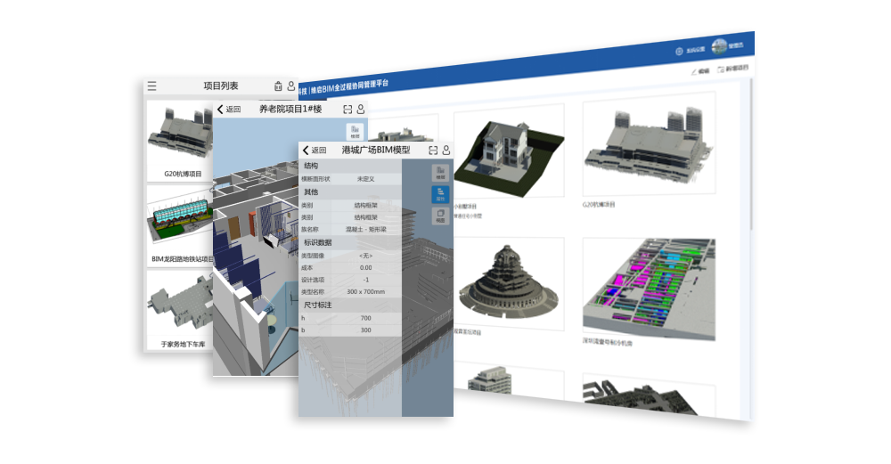Tap user icon in 港城广场BIM模型 header

(x=446, y=150)
